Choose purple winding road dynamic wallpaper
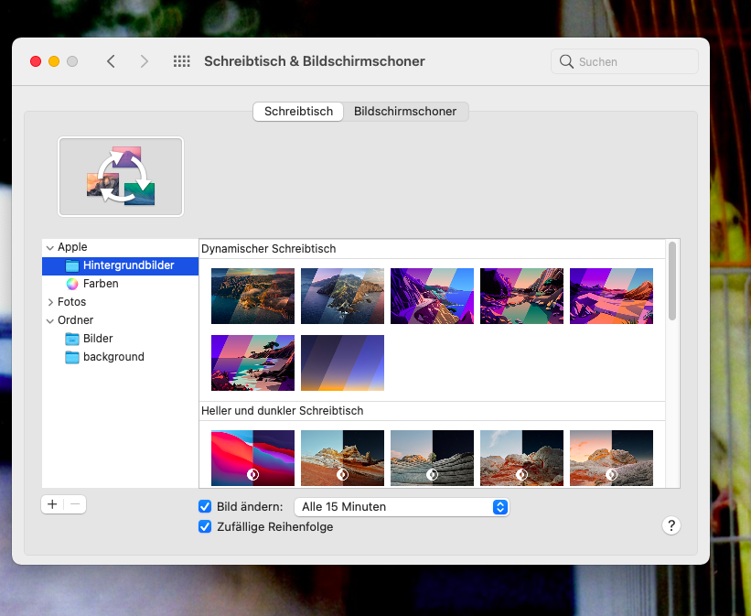The height and width of the screenshot is (616, 751). [432, 296]
